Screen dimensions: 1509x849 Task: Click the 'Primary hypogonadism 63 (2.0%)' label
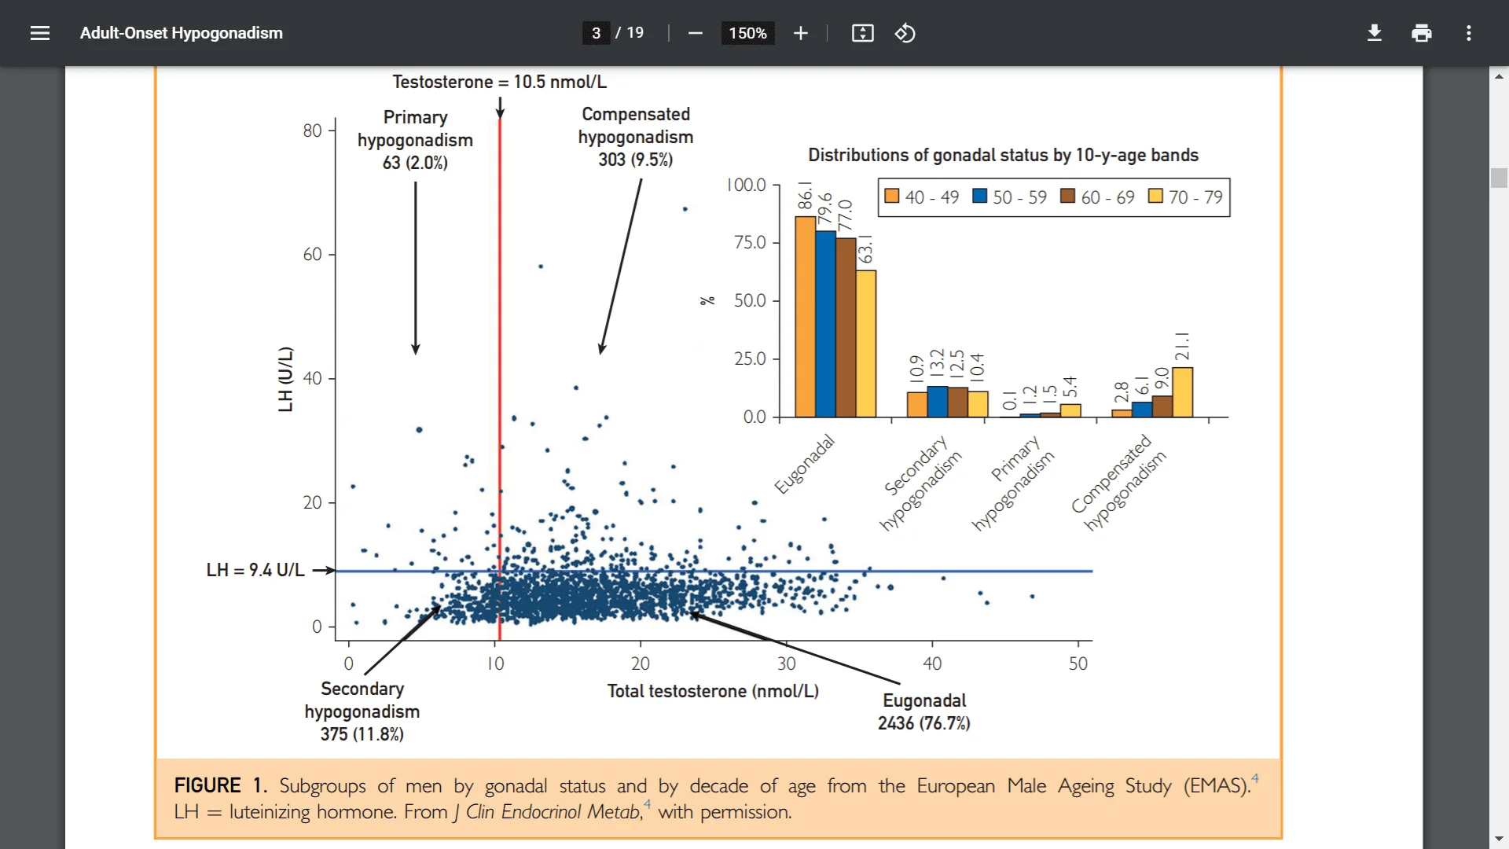(x=415, y=140)
